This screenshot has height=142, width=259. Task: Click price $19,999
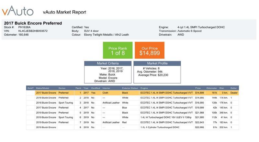click(x=199, y=108)
